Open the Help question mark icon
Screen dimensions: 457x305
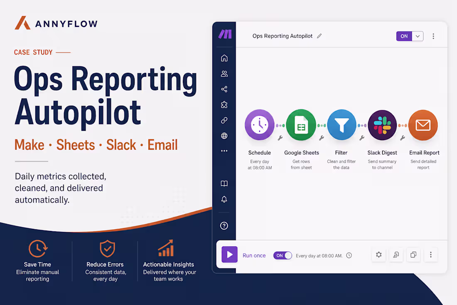click(x=224, y=226)
